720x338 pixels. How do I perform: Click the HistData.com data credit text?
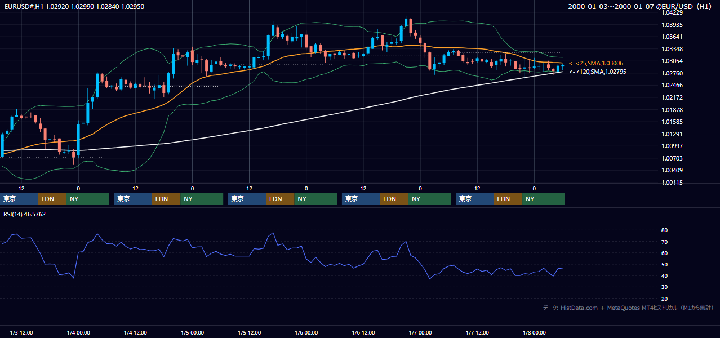pyautogui.click(x=628, y=308)
